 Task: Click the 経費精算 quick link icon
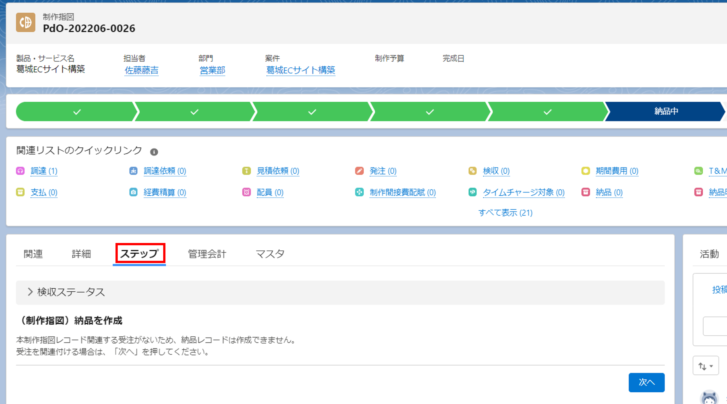click(x=133, y=192)
